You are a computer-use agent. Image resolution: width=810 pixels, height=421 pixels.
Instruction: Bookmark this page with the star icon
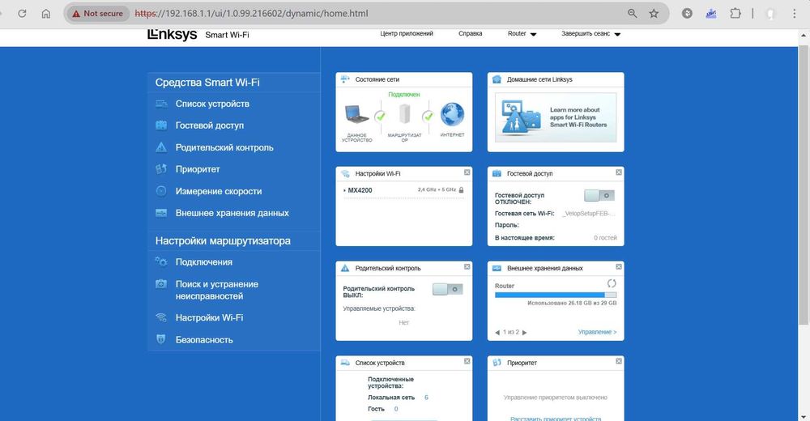pos(654,14)
